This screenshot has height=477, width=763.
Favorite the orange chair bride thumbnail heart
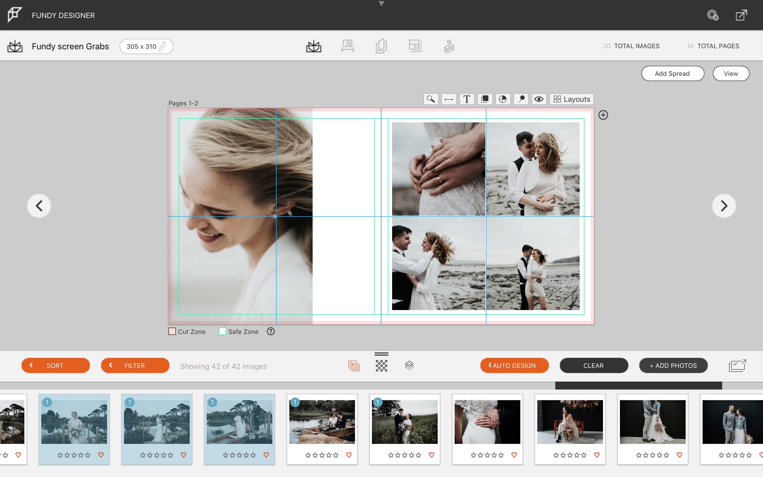[597, 455]
